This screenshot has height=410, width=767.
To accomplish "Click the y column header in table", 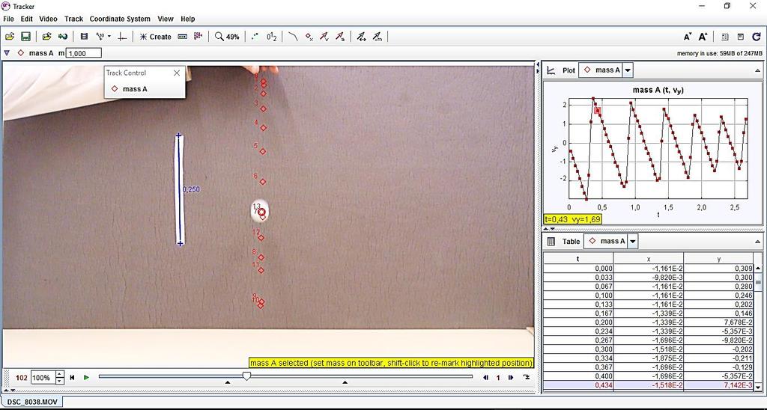I will pyautogui.click(x=718, y=259).
